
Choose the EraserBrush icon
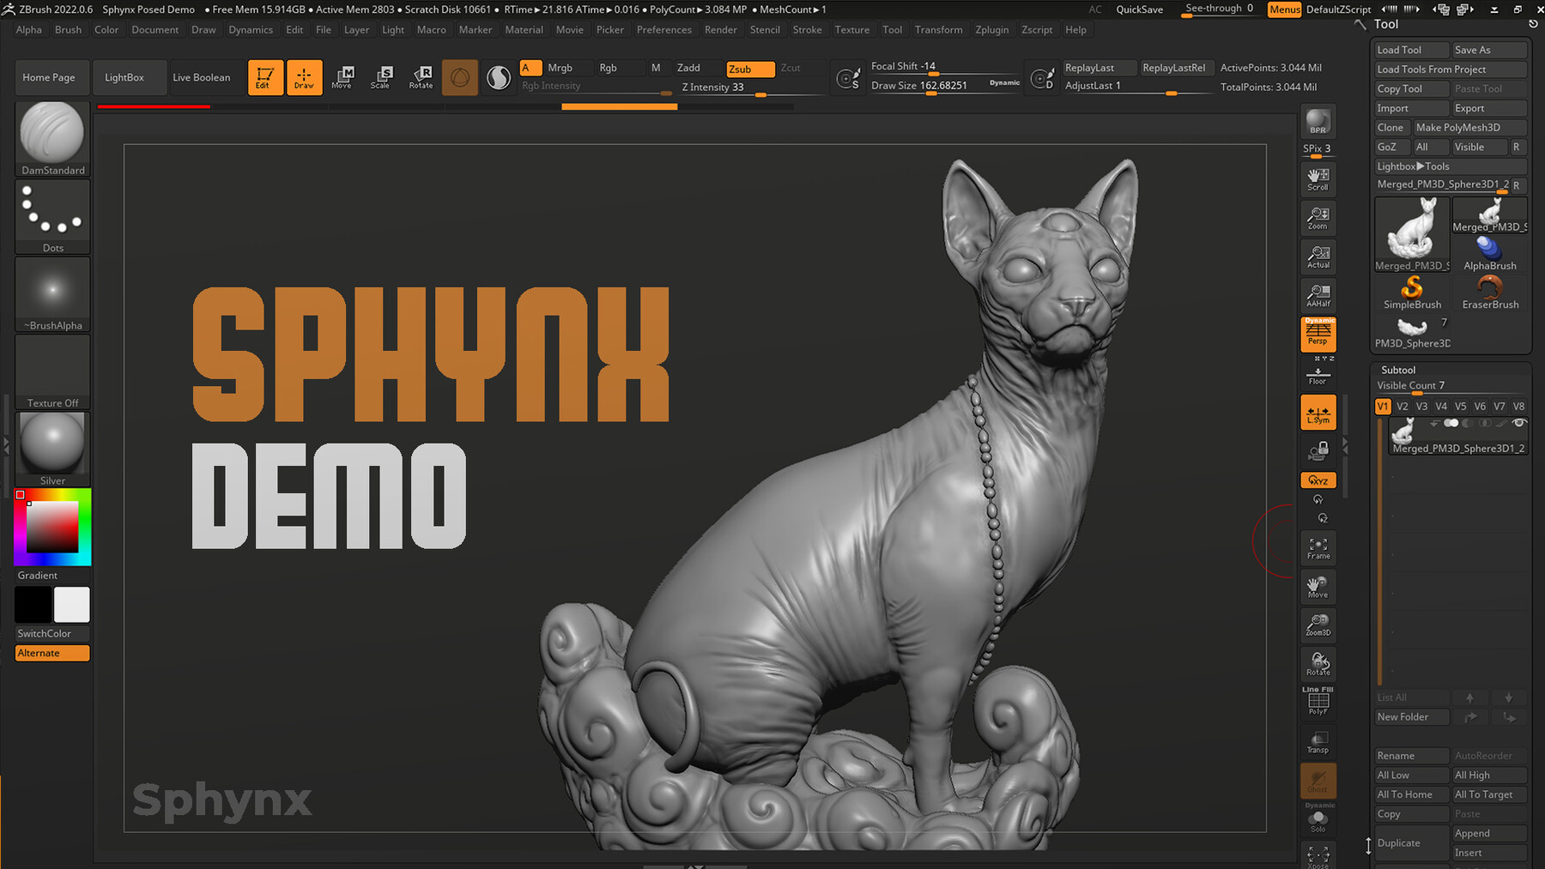coord(1490,292)
